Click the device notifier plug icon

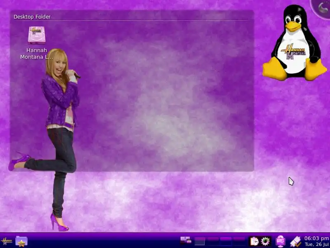[295, 241]
